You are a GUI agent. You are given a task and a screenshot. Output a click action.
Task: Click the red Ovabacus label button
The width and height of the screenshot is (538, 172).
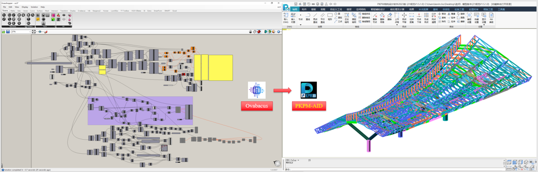(x=257, y=106)
